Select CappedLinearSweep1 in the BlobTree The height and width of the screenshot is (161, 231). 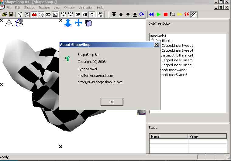(177, 46)
